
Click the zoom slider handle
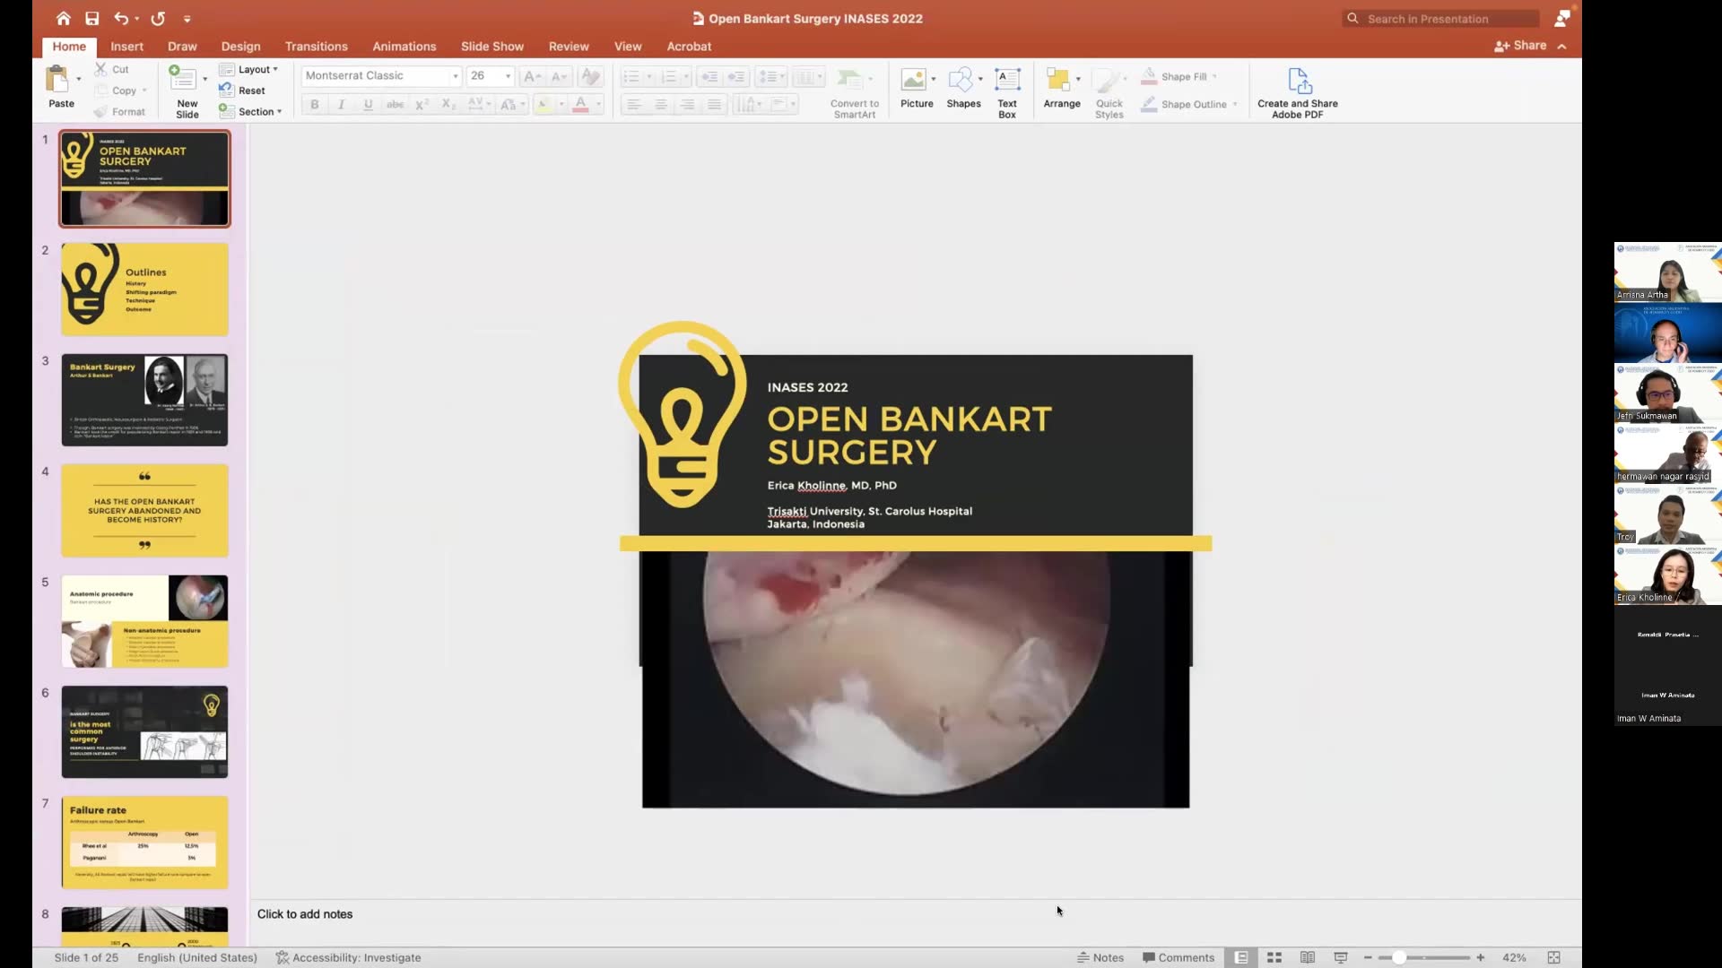point(1398,957)
